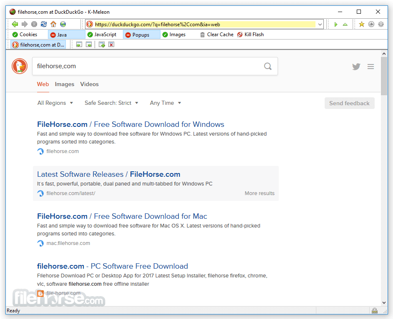Open the Home page icon
Screen dimensions: 393x319
[53, 24]
